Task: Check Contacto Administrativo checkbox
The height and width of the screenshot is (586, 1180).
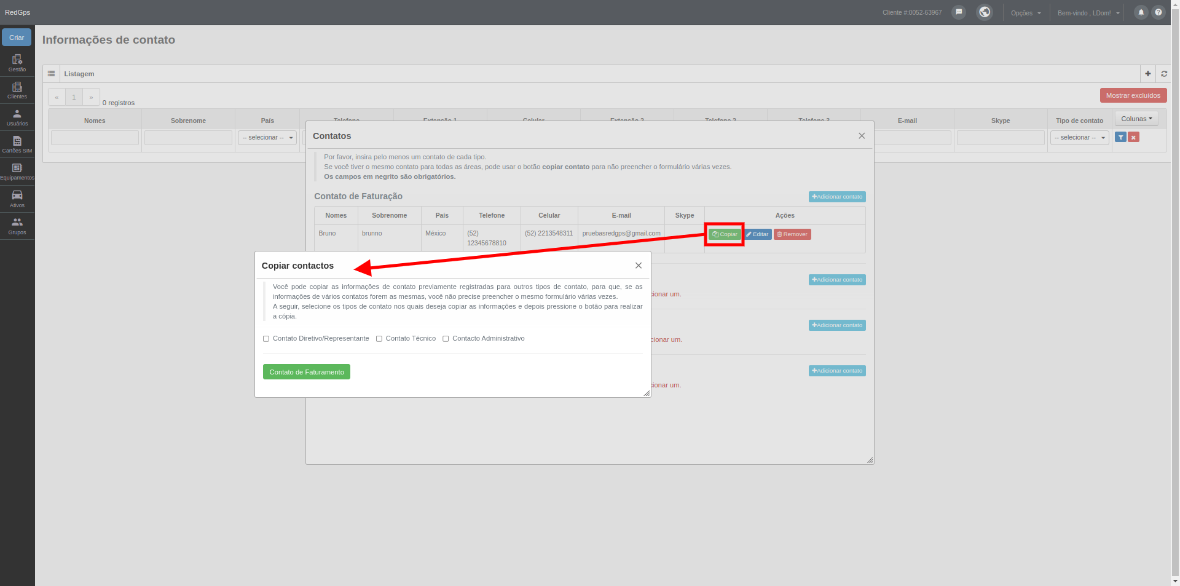Action: pyautogui.click(x=446, y=339)
